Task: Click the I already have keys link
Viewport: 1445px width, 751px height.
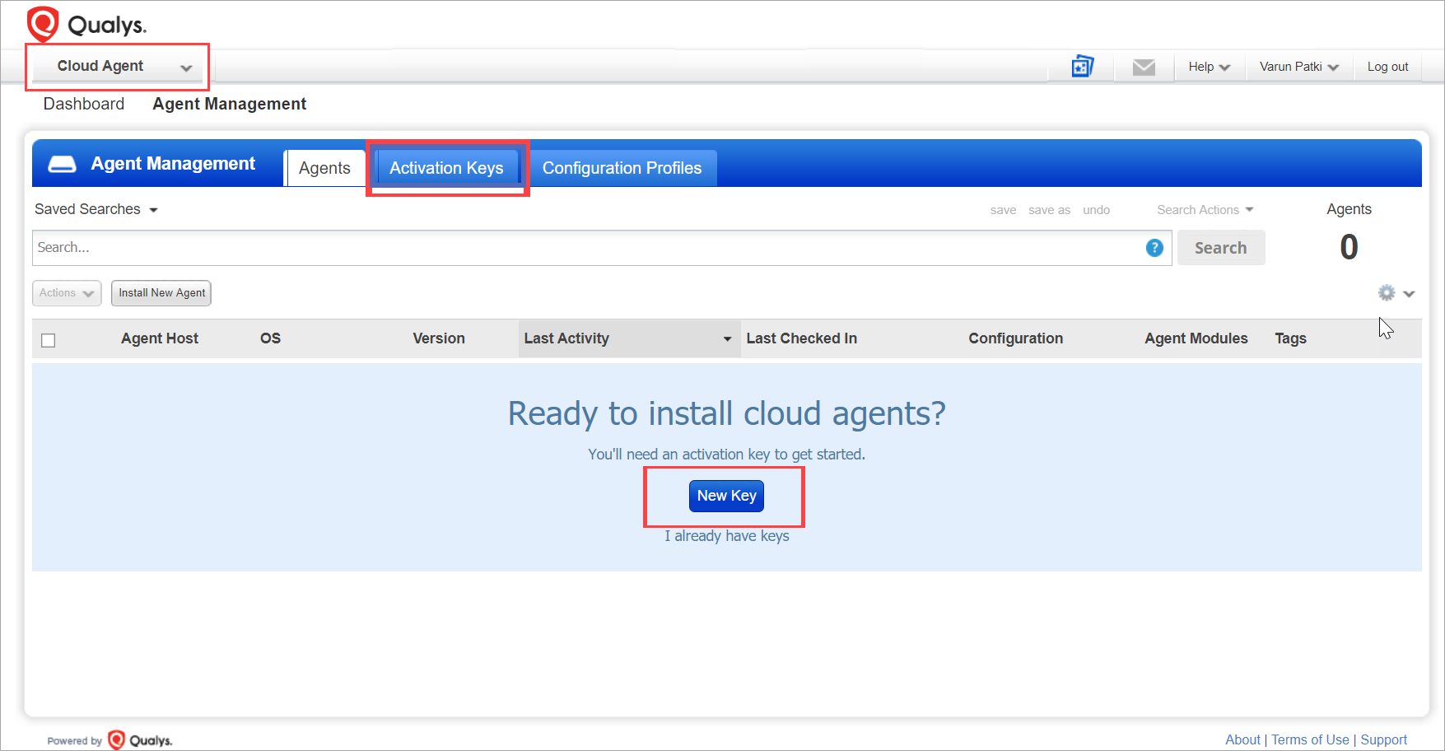Action: 727,536
